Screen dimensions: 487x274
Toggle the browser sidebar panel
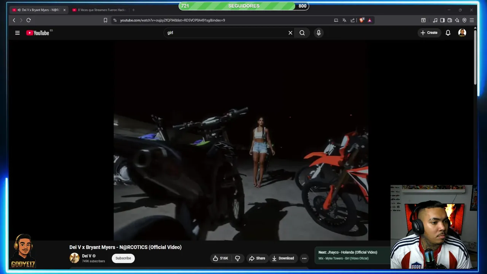click(442, 20)
